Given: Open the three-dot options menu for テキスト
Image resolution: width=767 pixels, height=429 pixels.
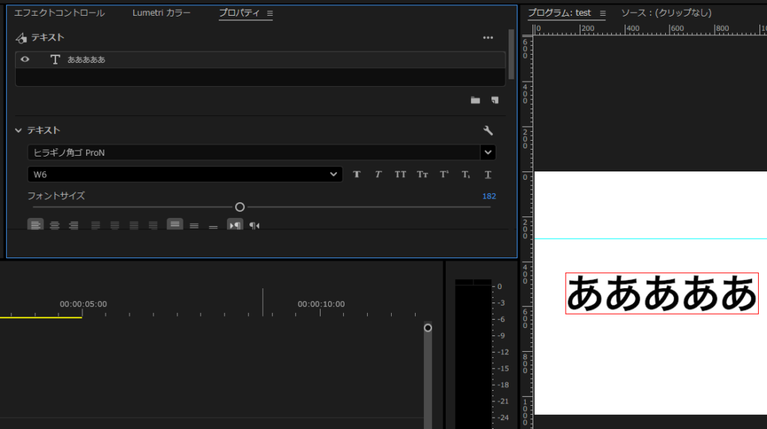Looking at the screenshot, I should pyautogui.click(x=488, y=37).
